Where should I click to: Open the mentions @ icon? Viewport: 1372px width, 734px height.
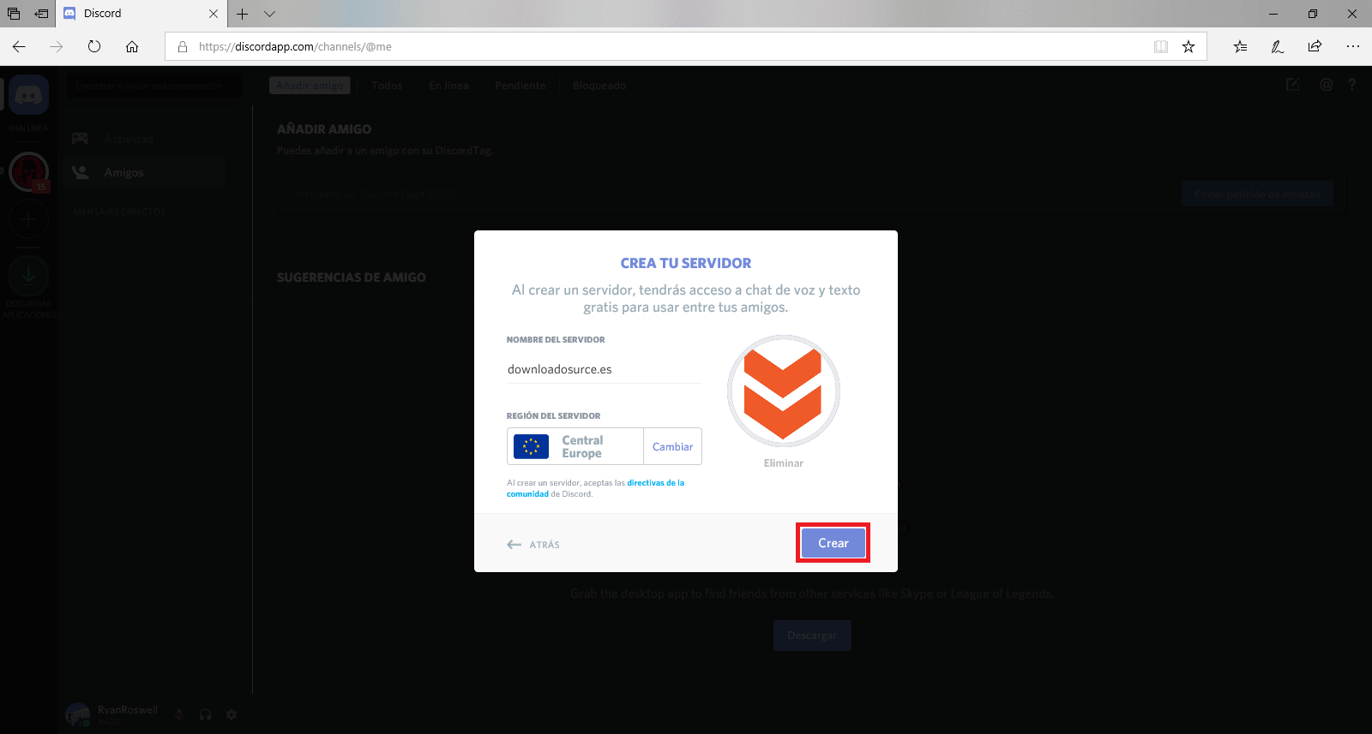(x=1326, y=85)
